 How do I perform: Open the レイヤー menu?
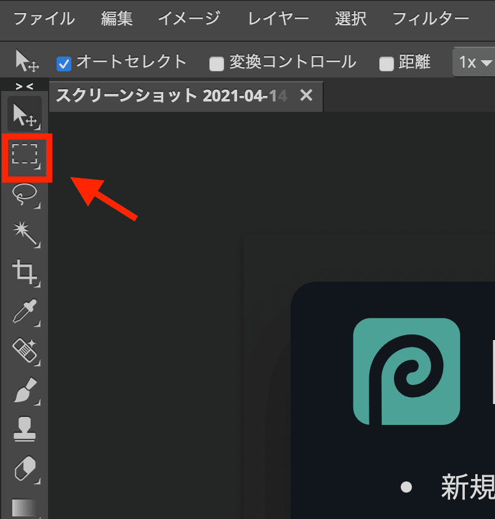pos(278,19)
